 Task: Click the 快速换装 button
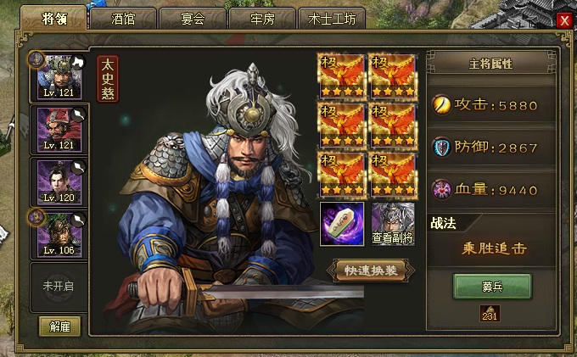[371, 271]
